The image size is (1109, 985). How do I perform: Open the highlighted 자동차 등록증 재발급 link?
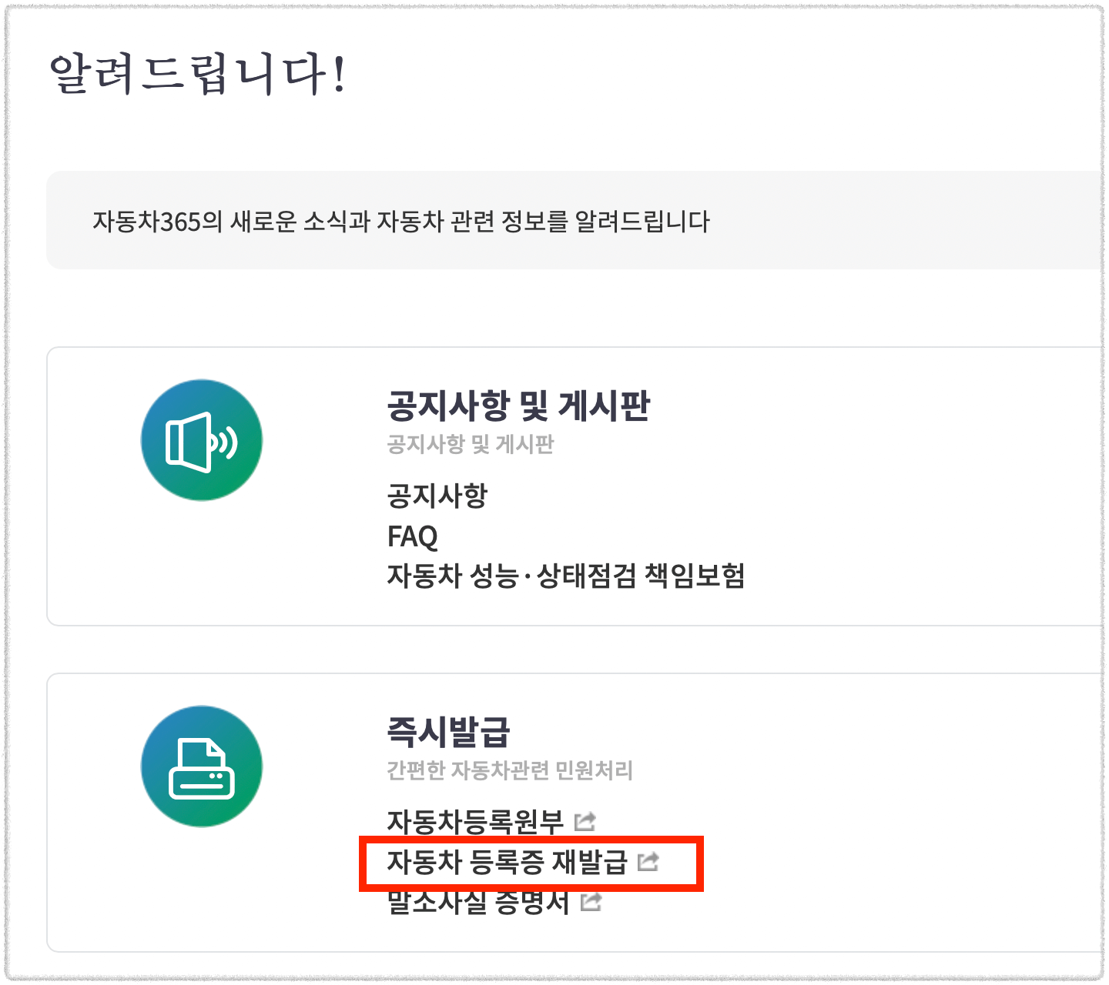click(510, 862)
